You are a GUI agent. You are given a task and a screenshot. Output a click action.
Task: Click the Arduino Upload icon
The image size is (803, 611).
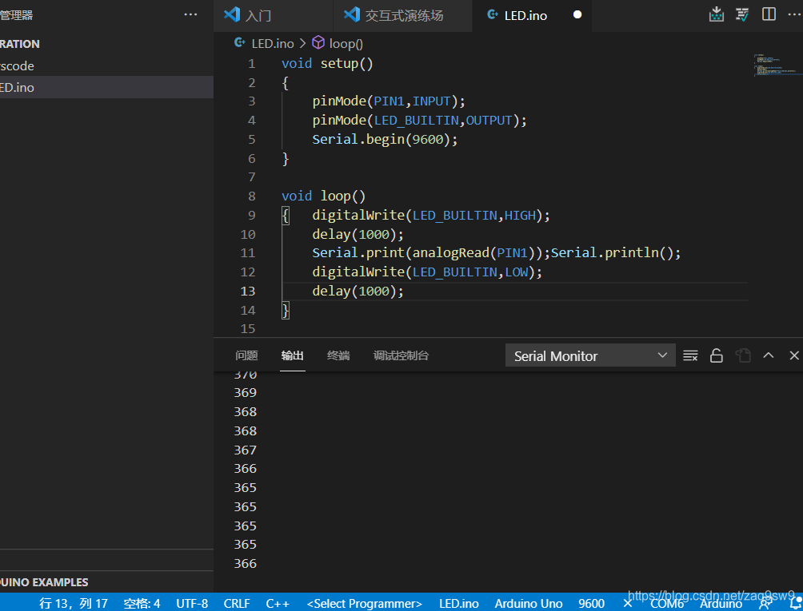point(717,14)
